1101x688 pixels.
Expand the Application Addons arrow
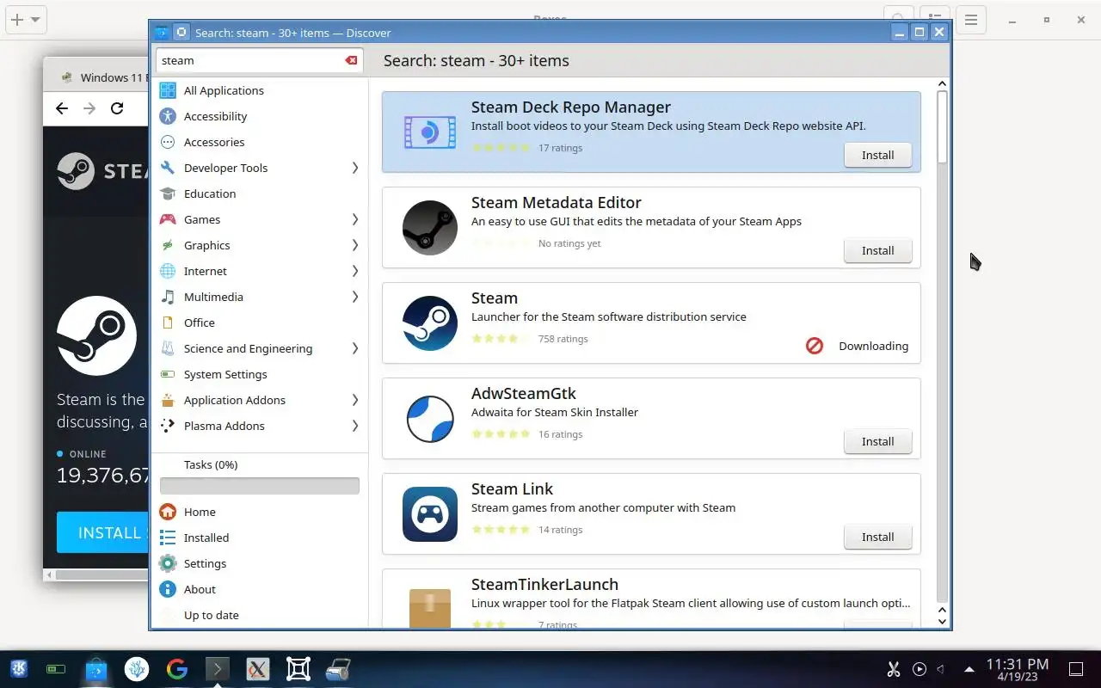point(354,400)
